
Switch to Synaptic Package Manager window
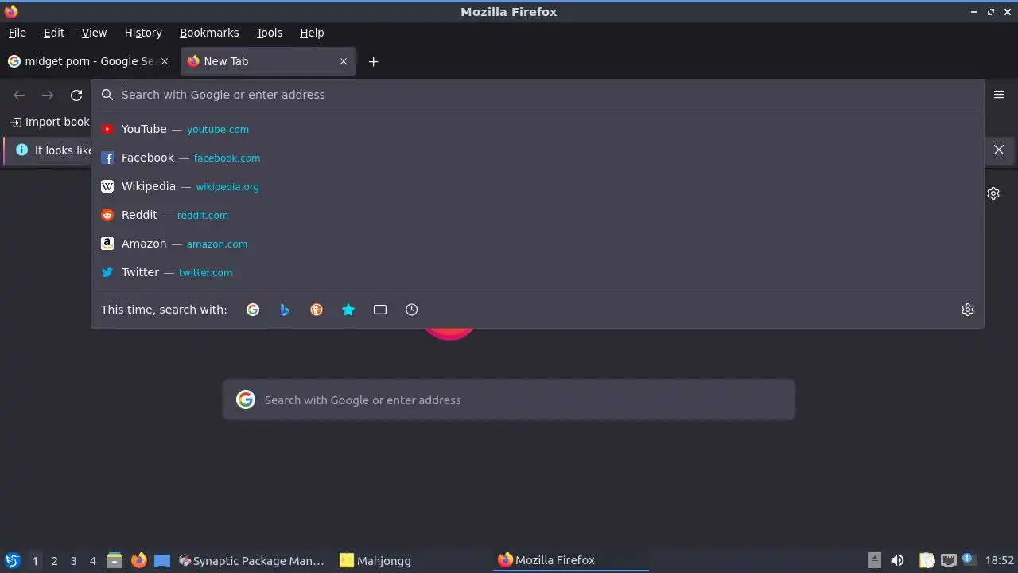pos(251,560)
